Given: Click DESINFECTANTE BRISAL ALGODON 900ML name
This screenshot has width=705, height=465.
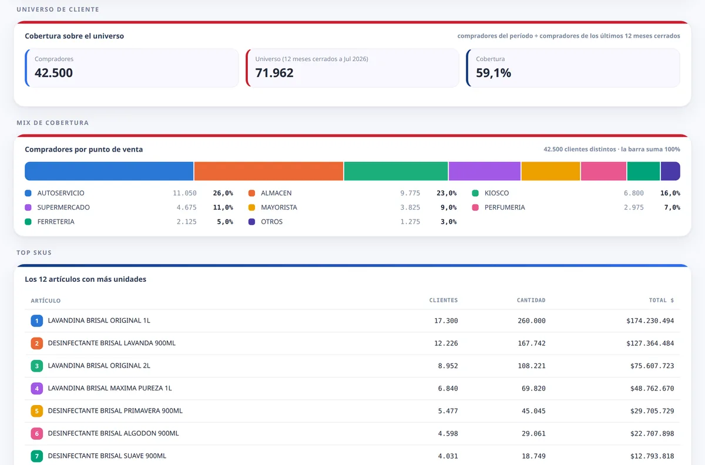Looking at the screenshot, I should point(113,433).
